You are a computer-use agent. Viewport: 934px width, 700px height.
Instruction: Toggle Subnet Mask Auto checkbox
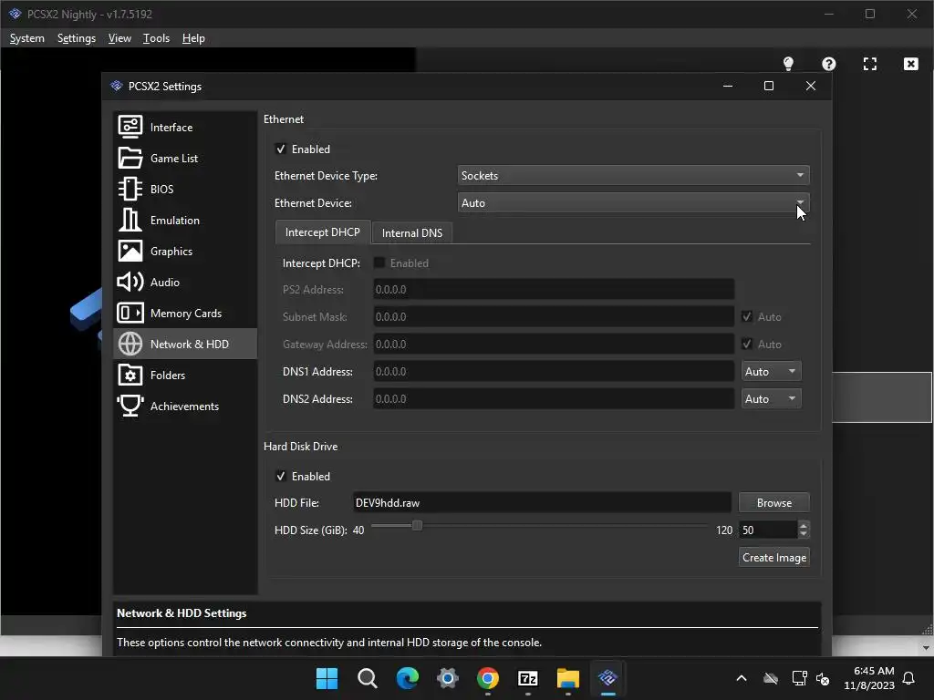(747, 316)
